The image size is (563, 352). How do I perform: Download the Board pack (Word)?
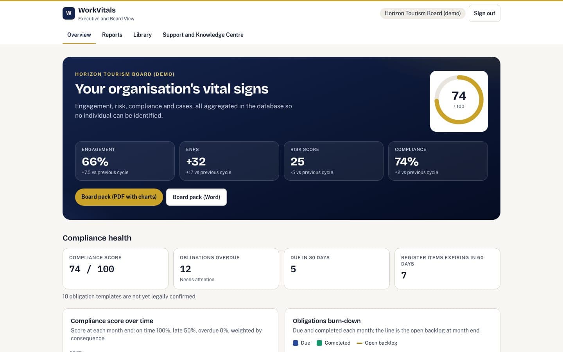[x=196, y=197]
